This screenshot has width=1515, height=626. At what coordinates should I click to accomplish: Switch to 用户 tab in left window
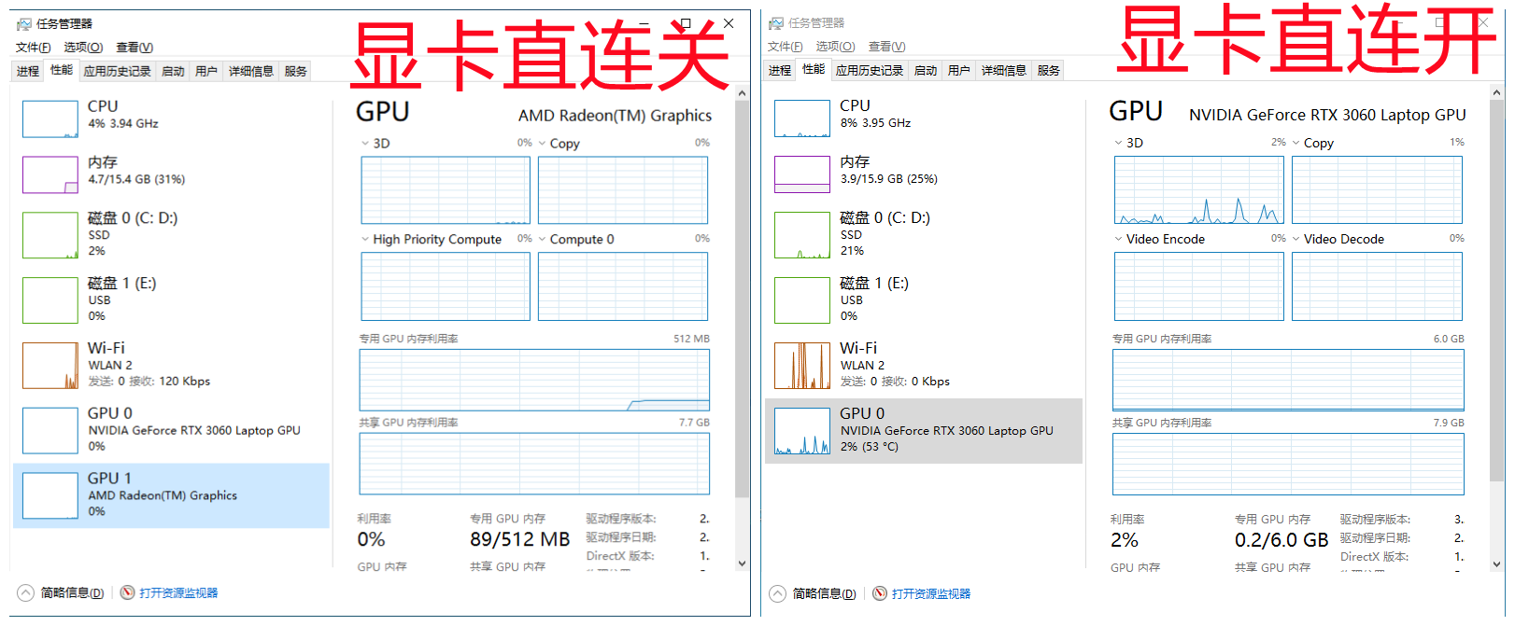click(x=206, y=71)
